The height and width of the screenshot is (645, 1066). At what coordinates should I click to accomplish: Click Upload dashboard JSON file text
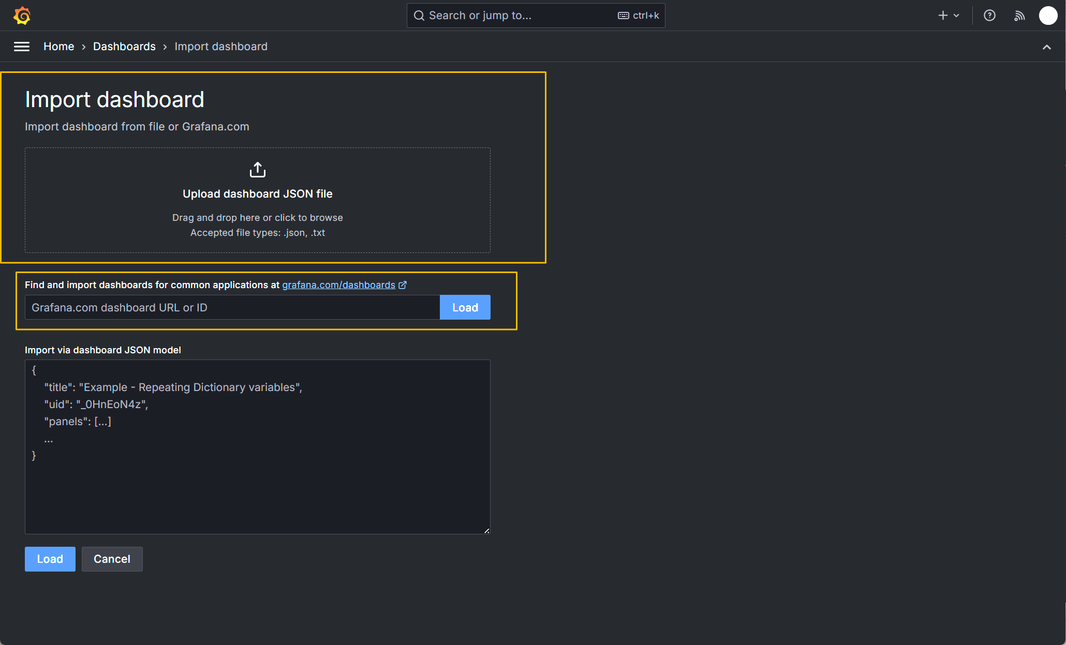click(x=258, y=194)
